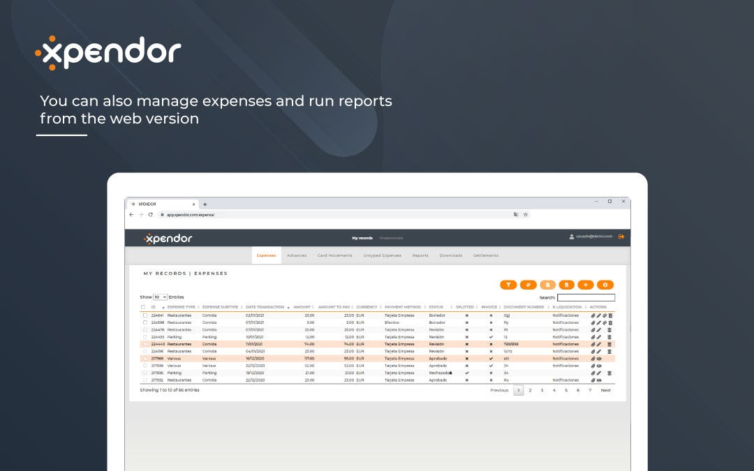Screen dimensions: 754x471
Task: View expense 217932 with eye icon
Action: tap(599, 380)
